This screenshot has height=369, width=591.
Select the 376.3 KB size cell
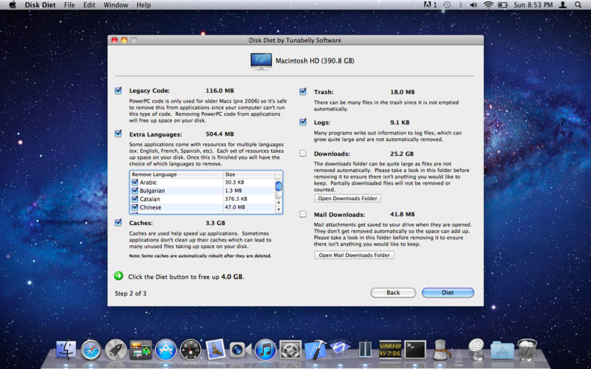(x=236, y=199)
